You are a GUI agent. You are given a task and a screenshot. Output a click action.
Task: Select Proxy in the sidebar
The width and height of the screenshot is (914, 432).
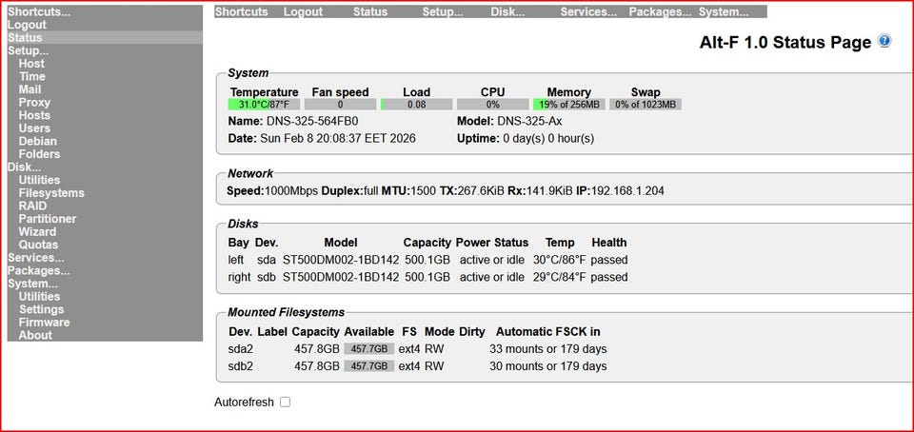(34, 102)
